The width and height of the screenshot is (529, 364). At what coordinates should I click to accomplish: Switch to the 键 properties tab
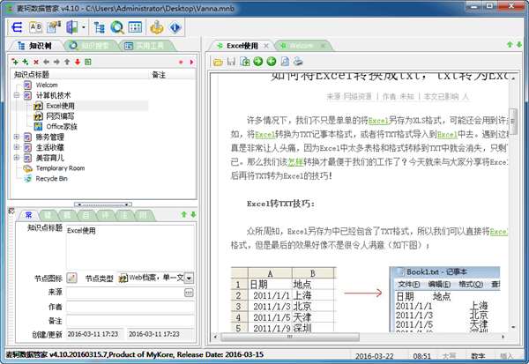[x=48, y=215]
